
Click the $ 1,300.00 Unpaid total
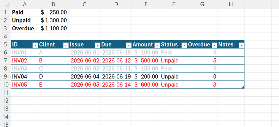click(53, 20)
